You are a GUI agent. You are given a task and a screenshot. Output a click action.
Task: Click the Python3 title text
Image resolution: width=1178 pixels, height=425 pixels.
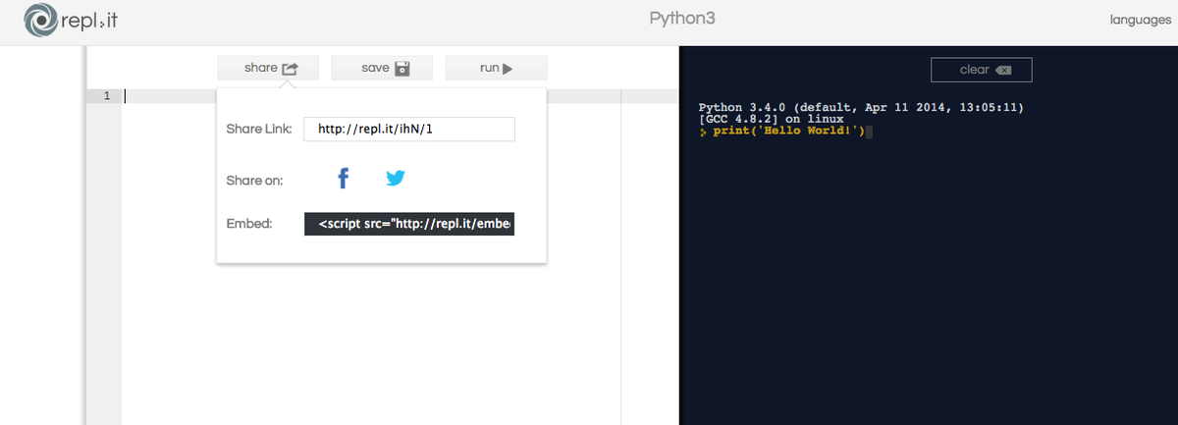click(x=682, y=20)
